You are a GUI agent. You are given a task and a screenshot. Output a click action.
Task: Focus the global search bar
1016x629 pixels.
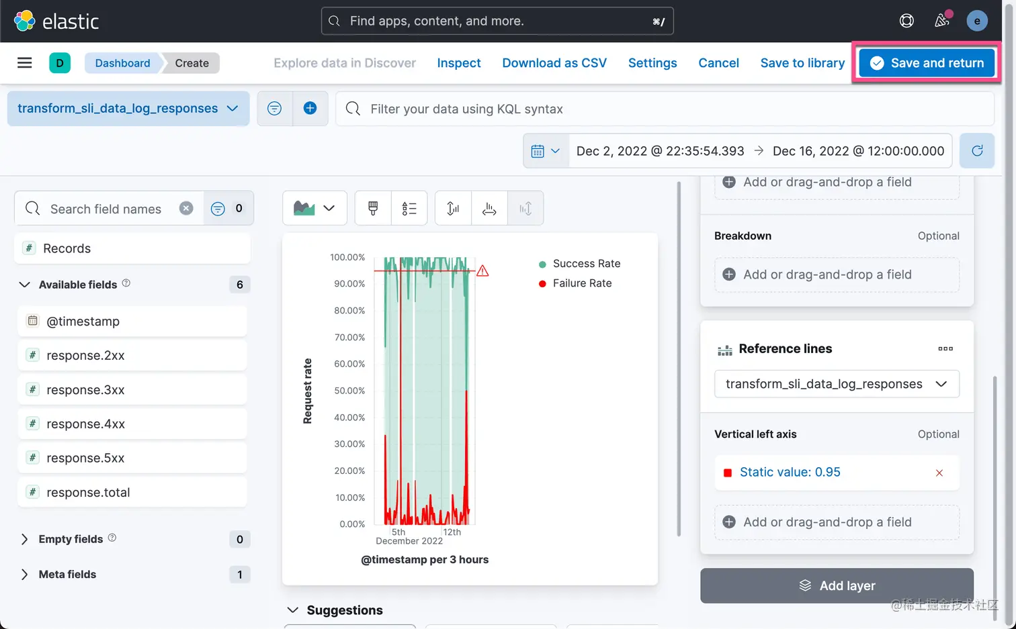point(497,21)
